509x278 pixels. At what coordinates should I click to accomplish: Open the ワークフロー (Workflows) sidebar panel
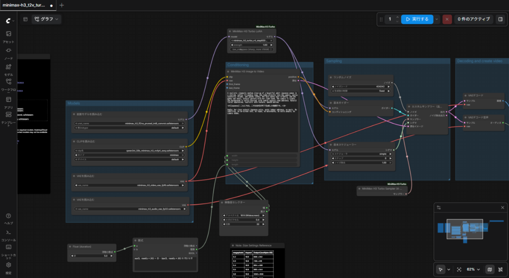coord(8,85)
